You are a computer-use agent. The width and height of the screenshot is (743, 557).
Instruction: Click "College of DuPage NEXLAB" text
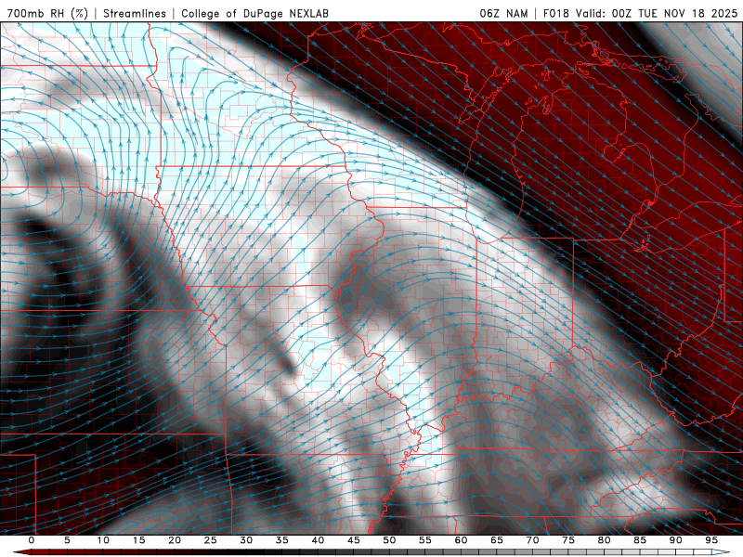point(254,13)
